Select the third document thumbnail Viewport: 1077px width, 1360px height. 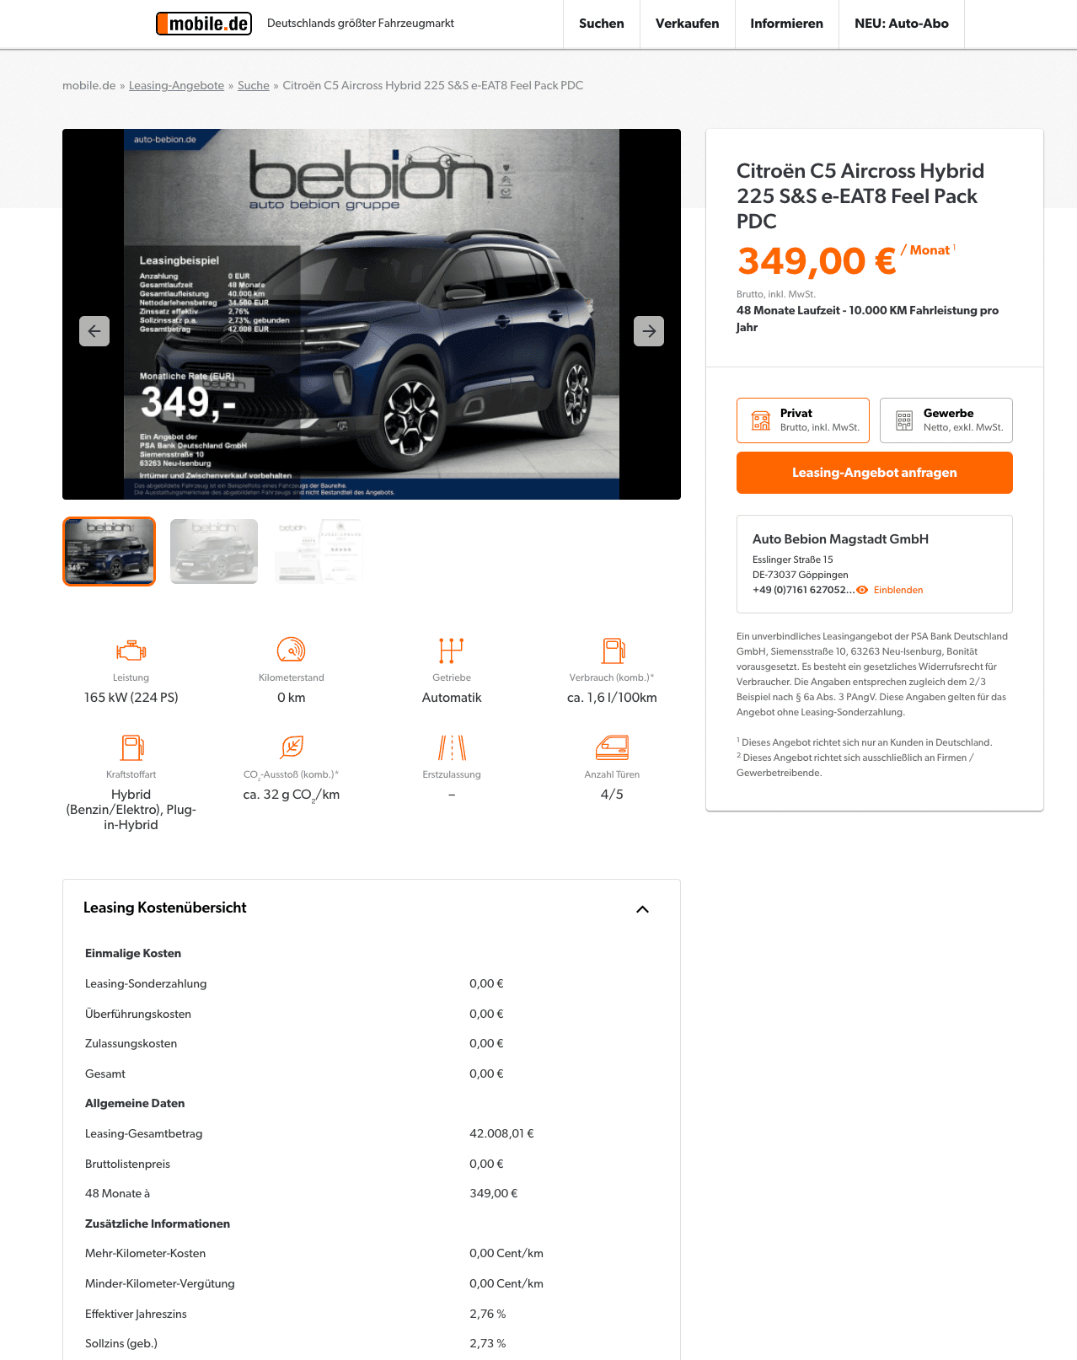(x=319, y=551)
